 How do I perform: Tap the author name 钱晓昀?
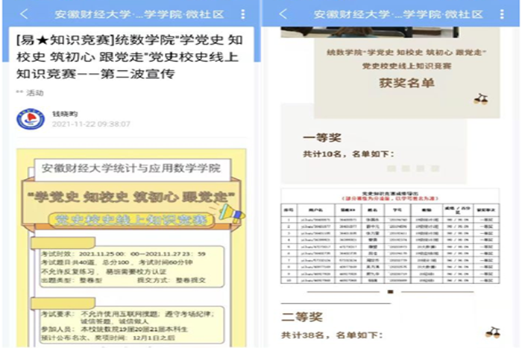point(65,114)
